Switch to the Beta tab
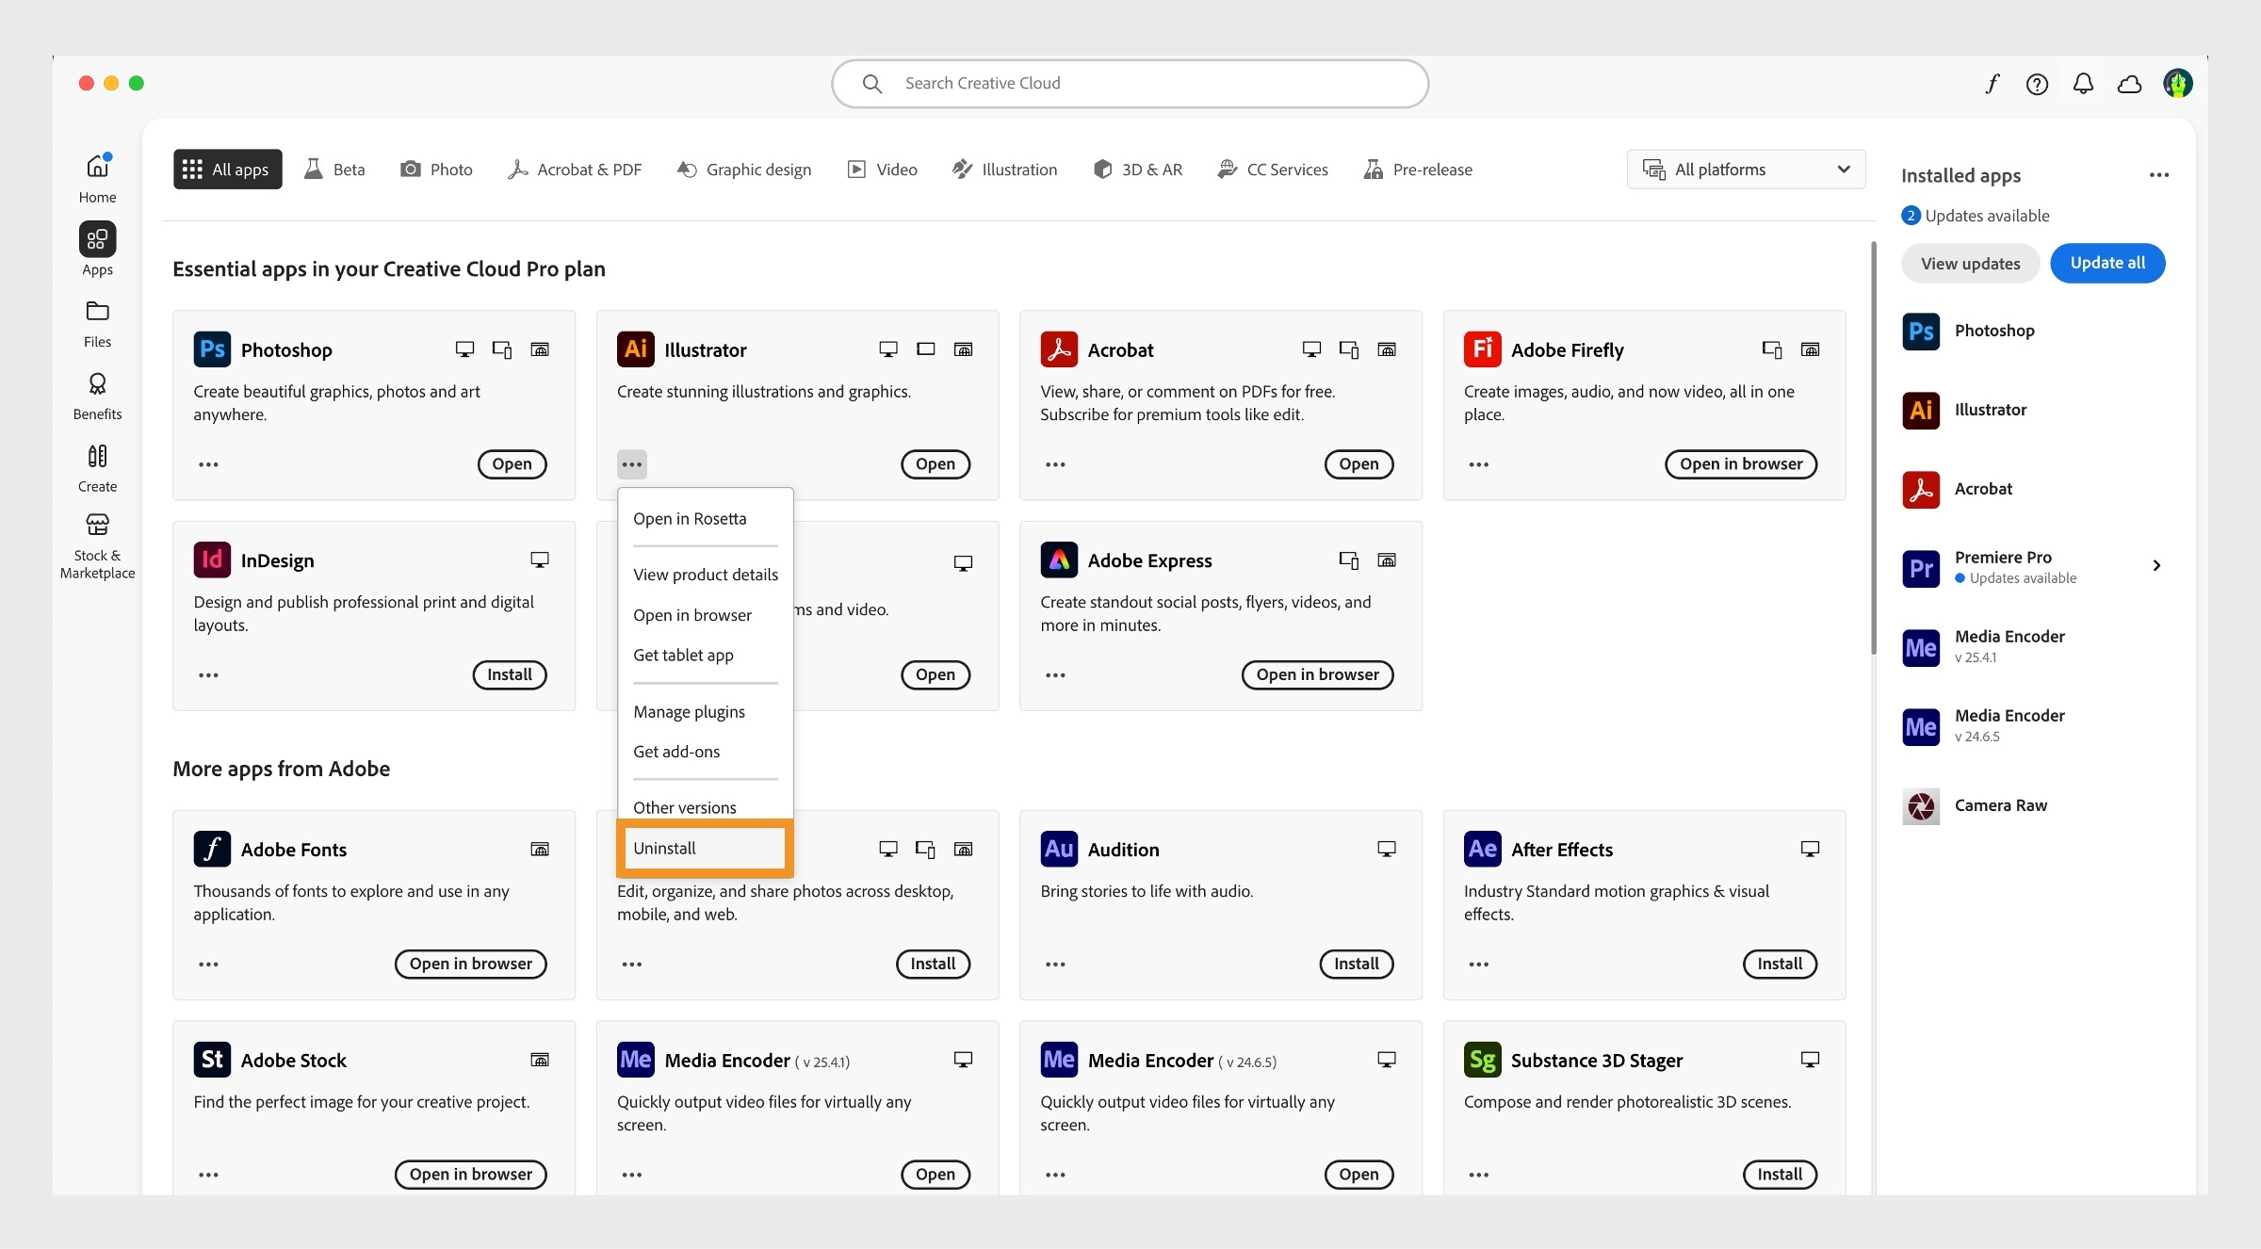This screenshot has height=1249, width=2261. pyautogui.click(x=334, y=169)
